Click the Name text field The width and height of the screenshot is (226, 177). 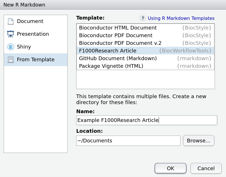tap(146, 120)
